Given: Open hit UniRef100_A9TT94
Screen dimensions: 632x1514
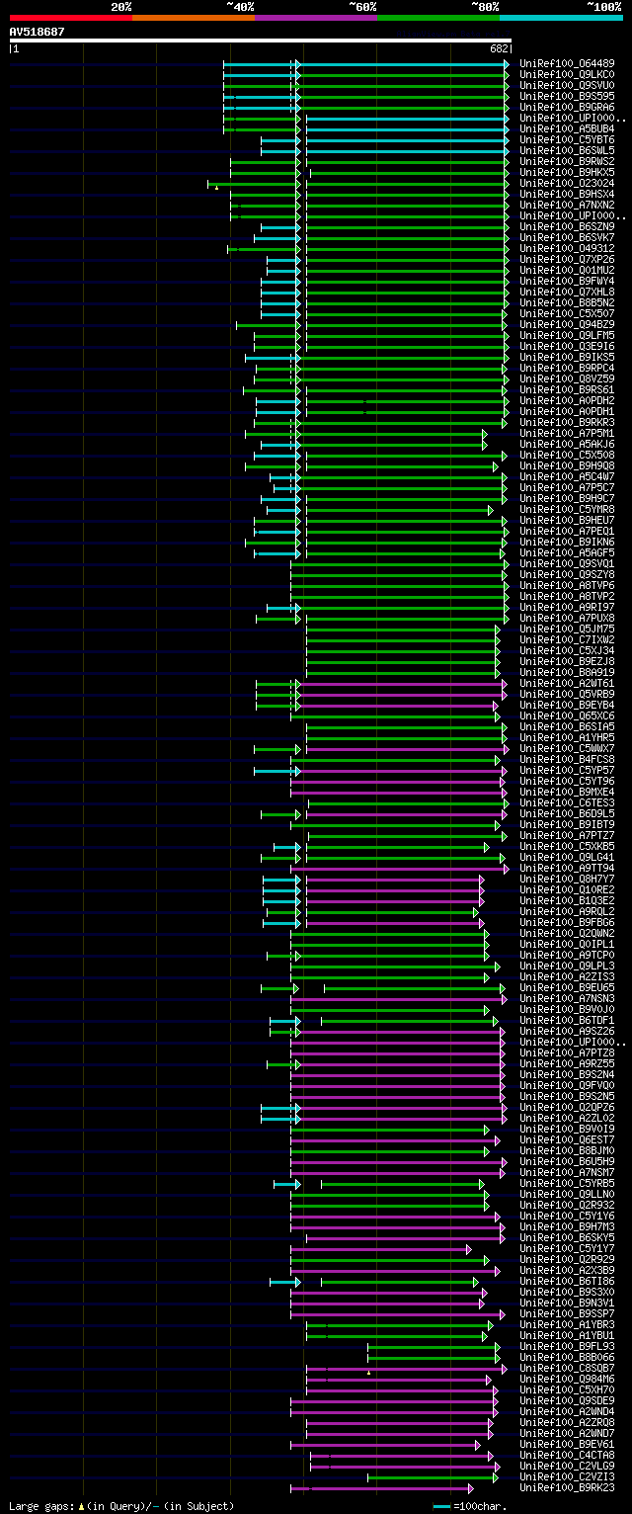Looking at the screenshot, I should (567, 868).
